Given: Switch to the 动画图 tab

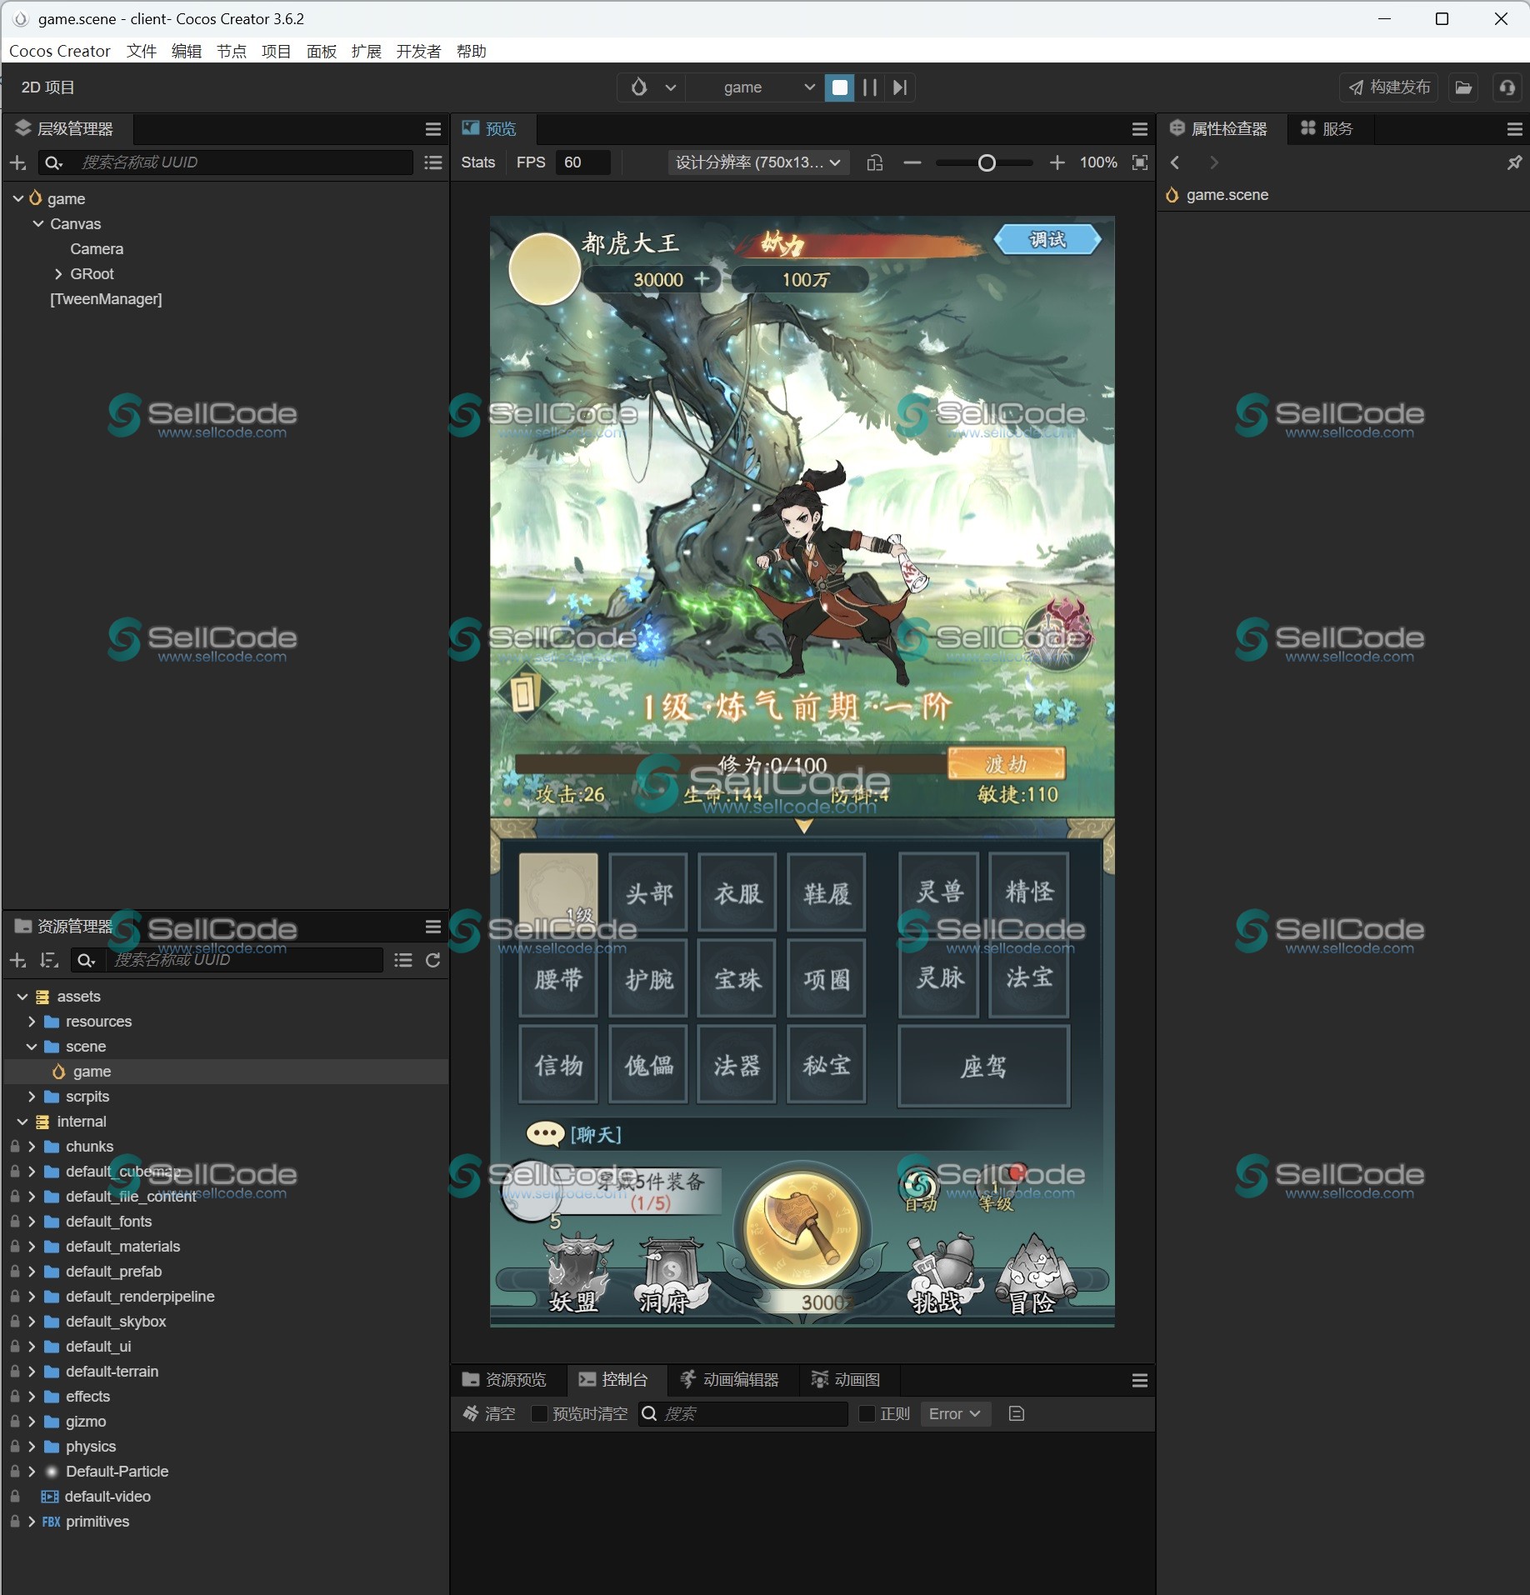Looking at the screenshot, I should (846, 1380).
